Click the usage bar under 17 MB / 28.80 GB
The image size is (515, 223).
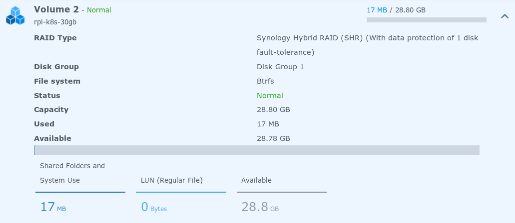pyautogui.click(x=426, y=20)
